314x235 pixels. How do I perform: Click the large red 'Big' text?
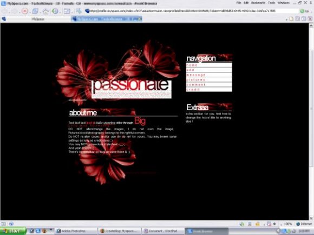[x=140, y=121]
